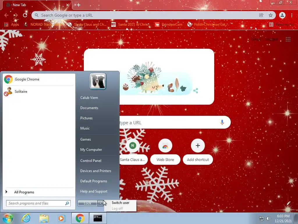Open Documents from the Start menu
The width and height of the screenshot is (298, 224).
pos(89,108)
